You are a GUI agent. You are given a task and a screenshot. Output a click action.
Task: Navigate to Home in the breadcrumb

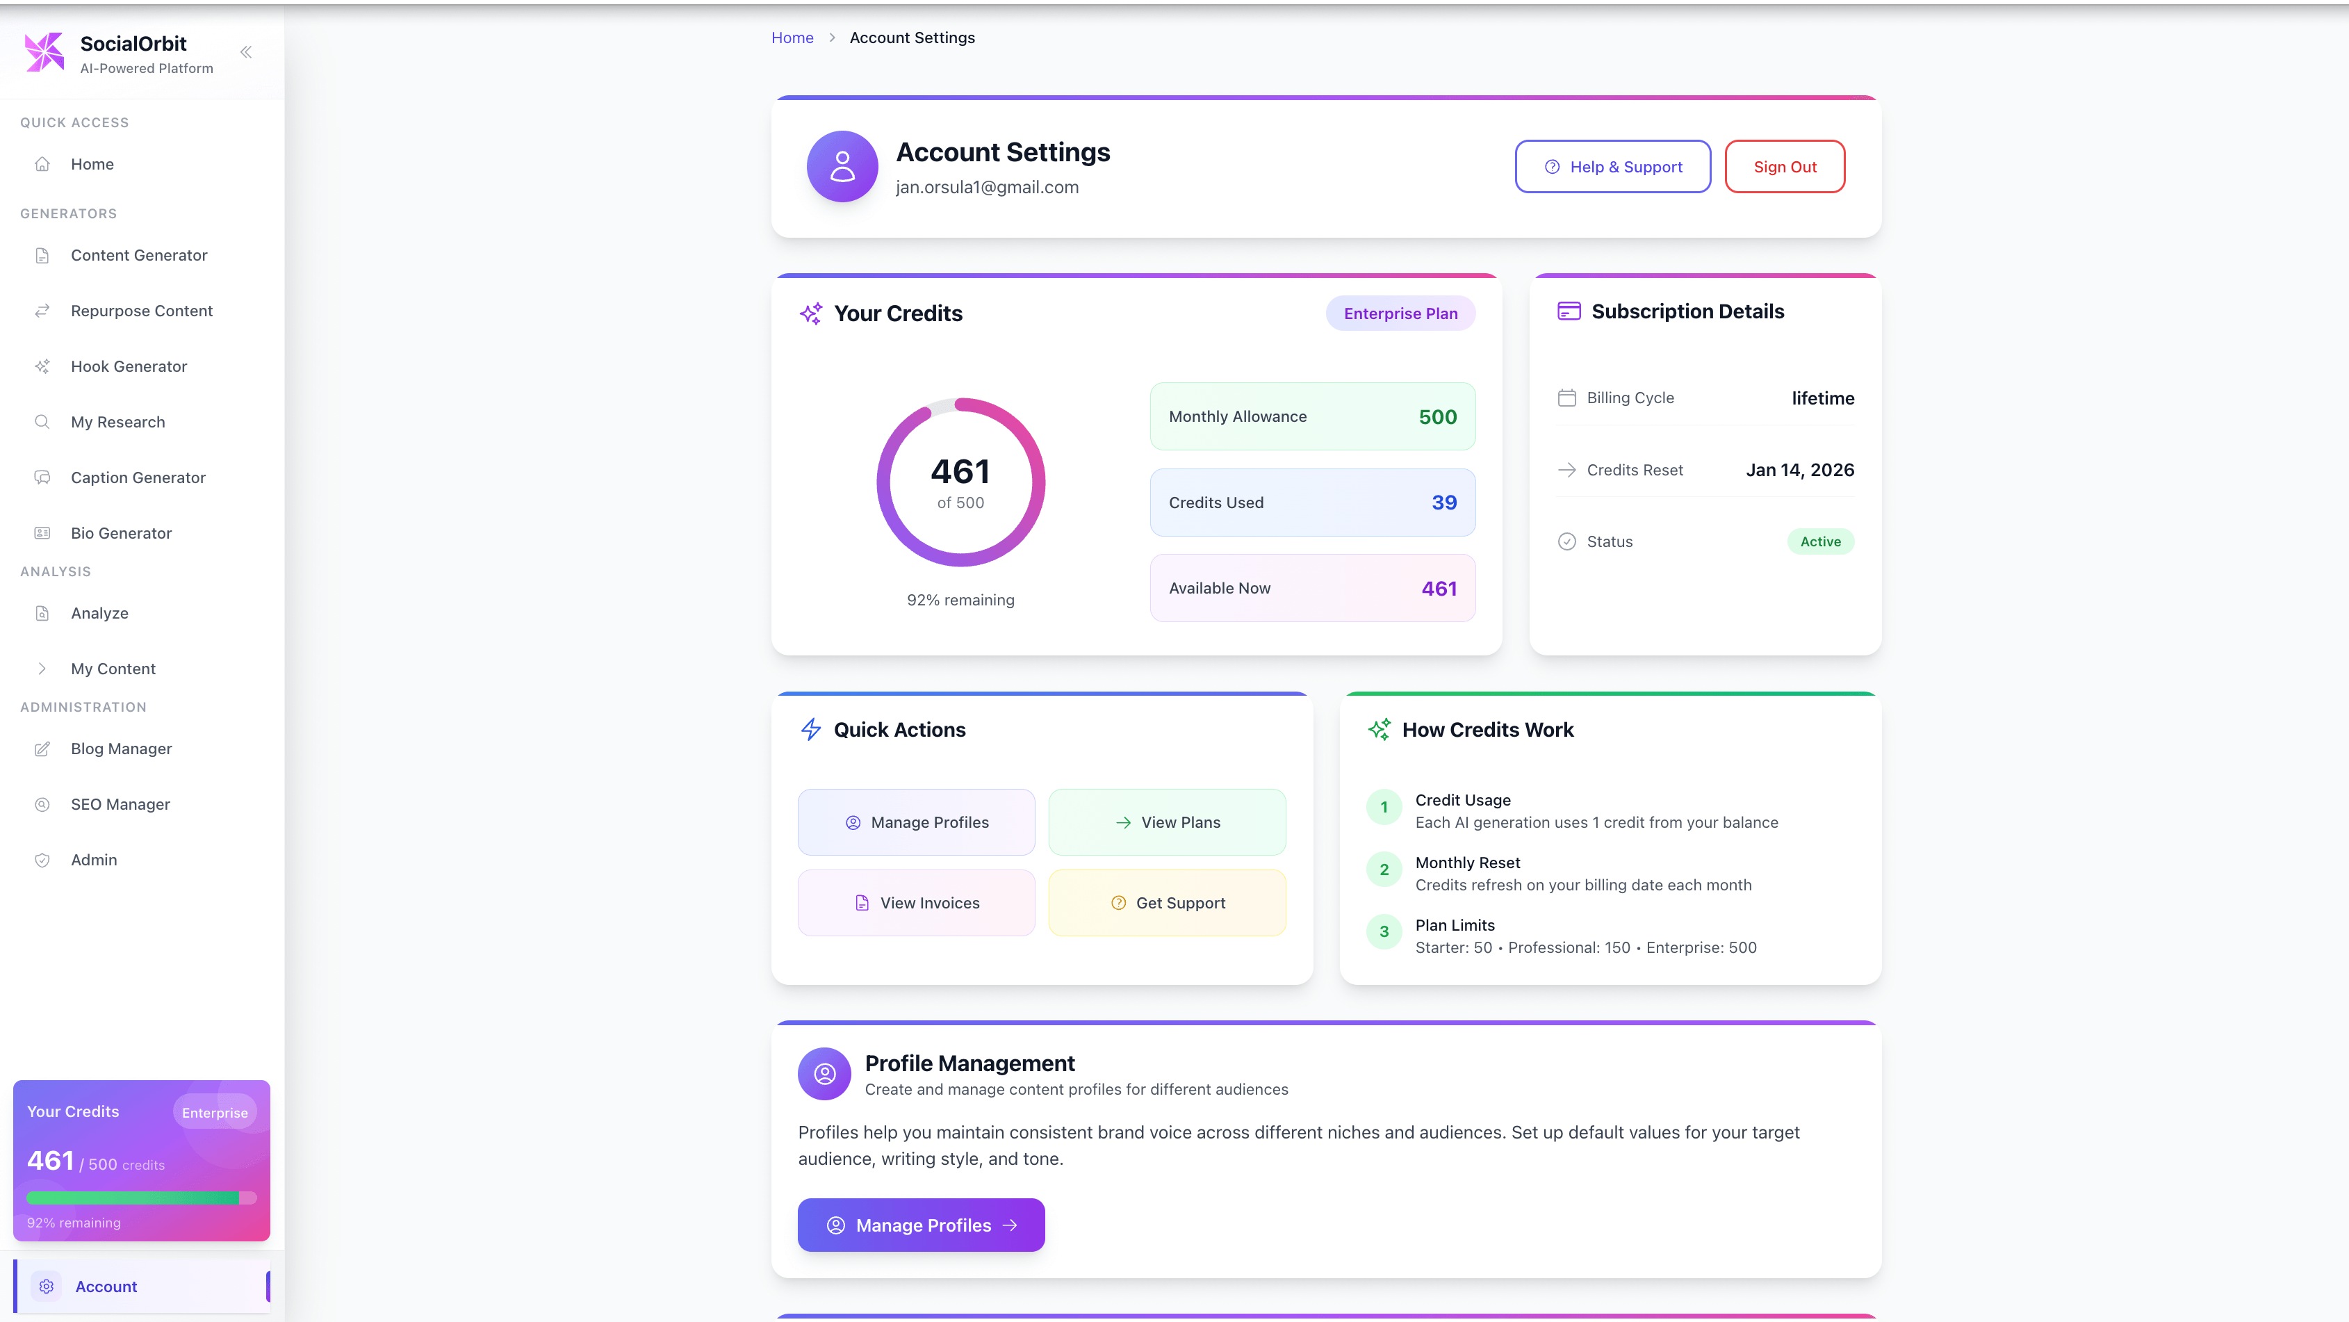point(792,38)
